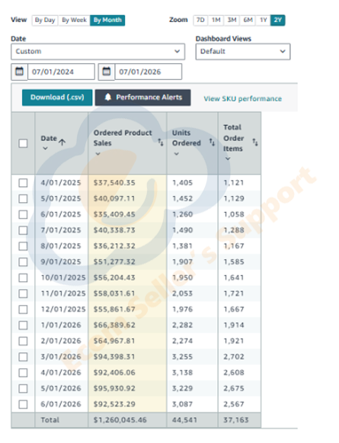This screenshot has width=339, height=443.
Task: Click the 12/01/2025 date cell
Action: [x=63, y=310]
